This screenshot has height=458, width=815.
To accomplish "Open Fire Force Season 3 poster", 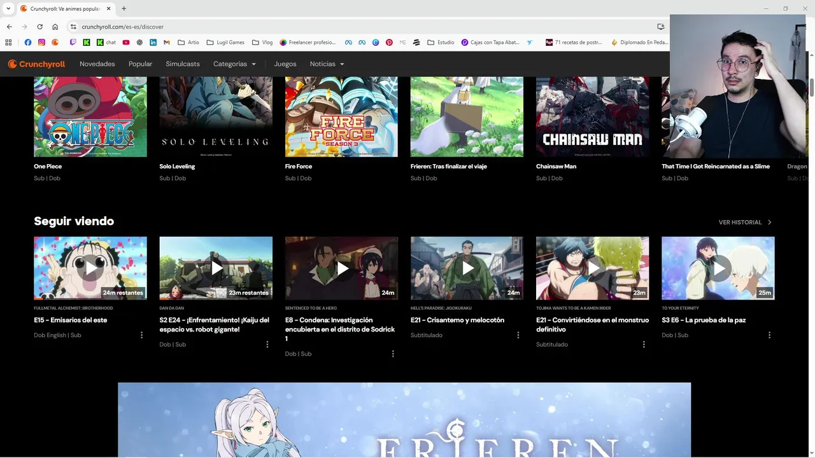I will tap(341, 117).
